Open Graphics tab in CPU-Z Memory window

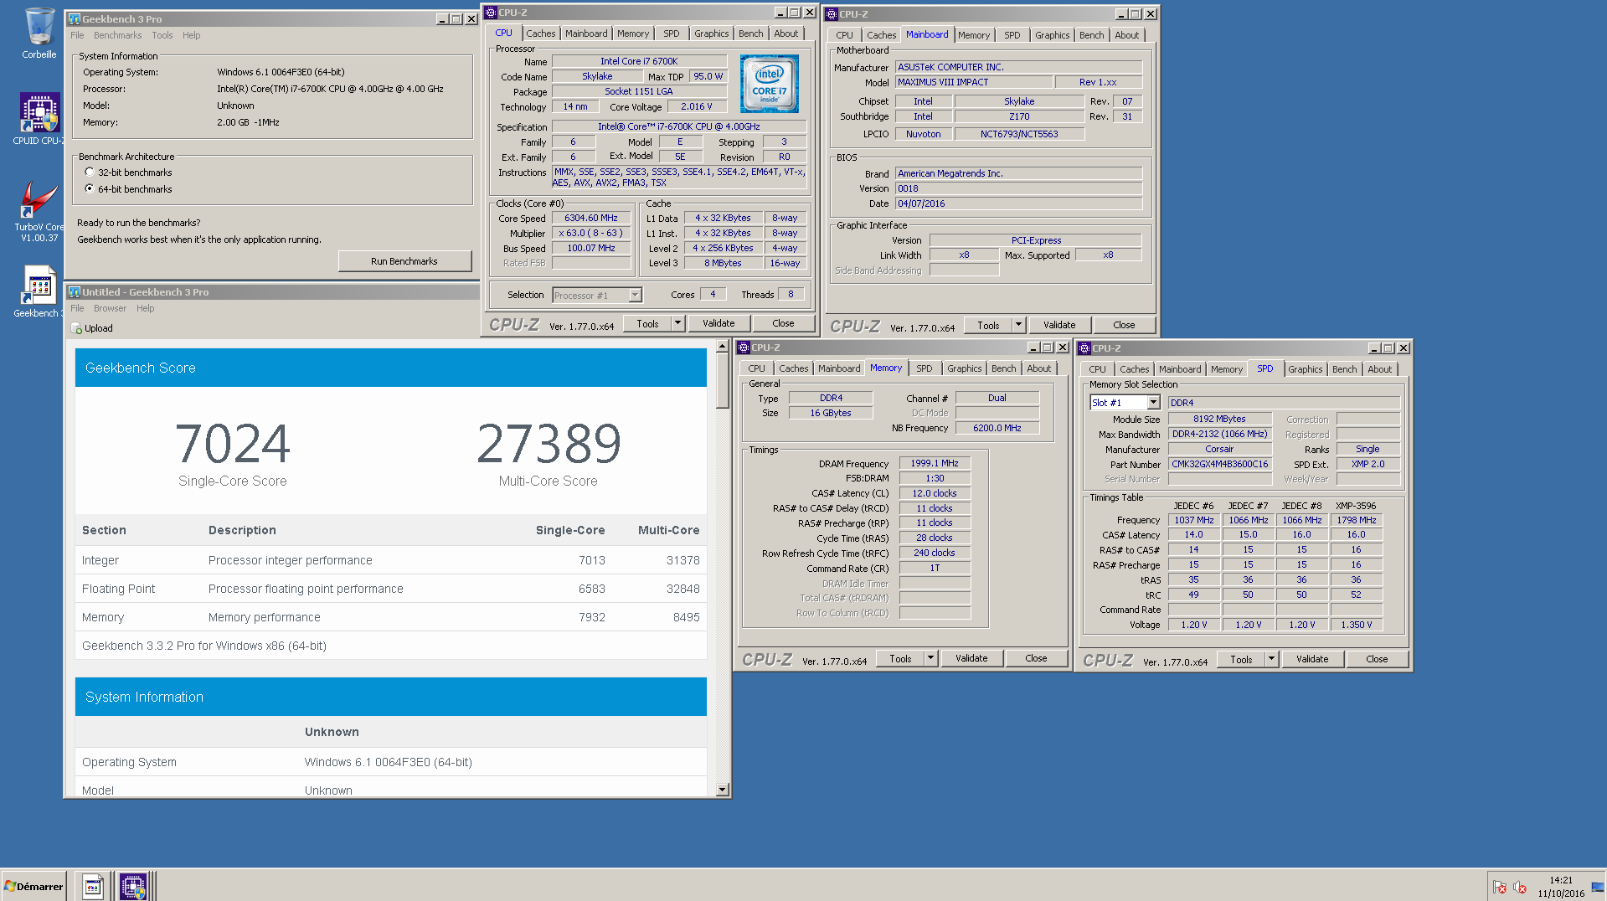pos(964,368)
